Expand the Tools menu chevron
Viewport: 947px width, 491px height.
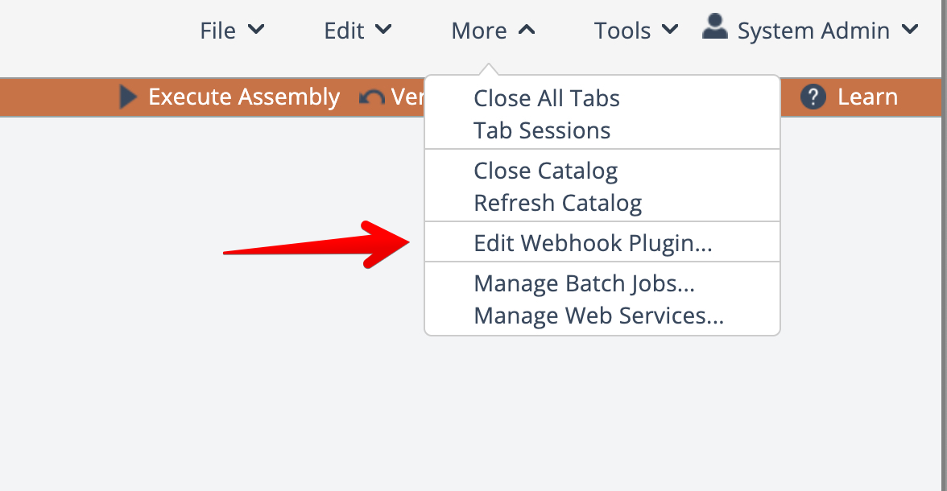[669, 31]
